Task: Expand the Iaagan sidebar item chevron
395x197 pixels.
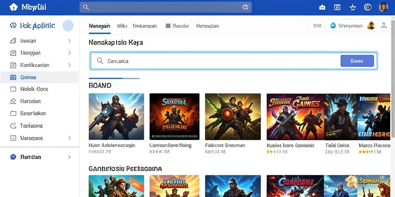Action: click(x=69, y=41)
